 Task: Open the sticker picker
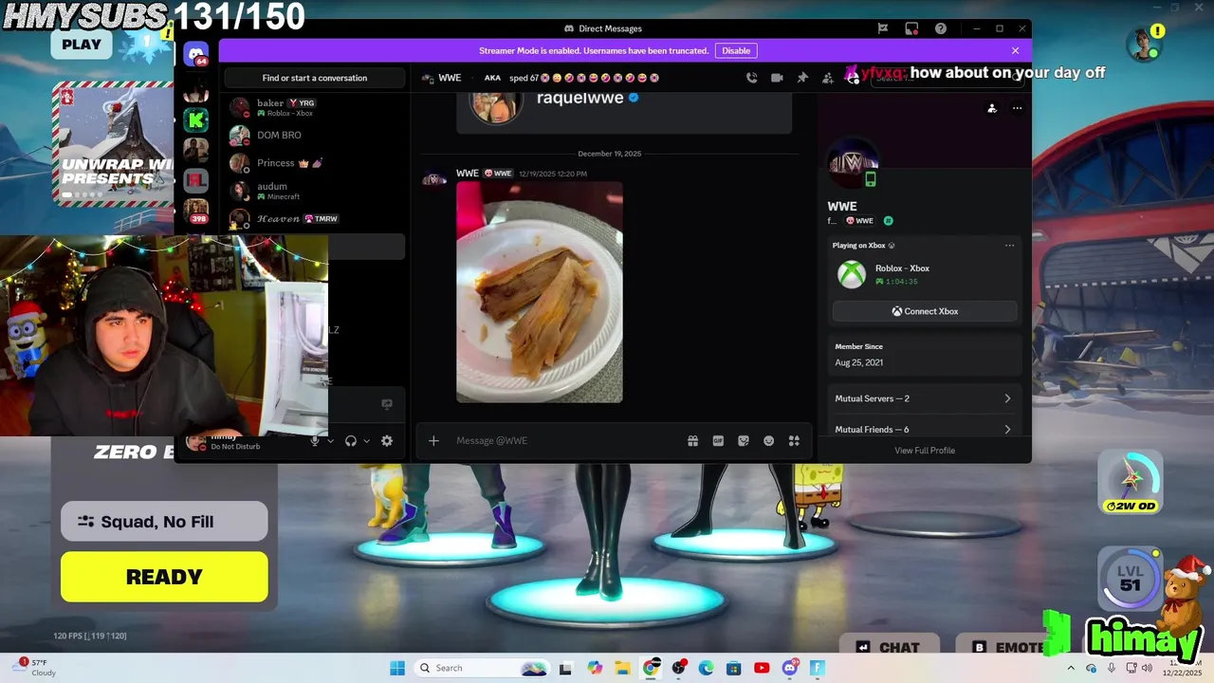(x=744, y=440)
